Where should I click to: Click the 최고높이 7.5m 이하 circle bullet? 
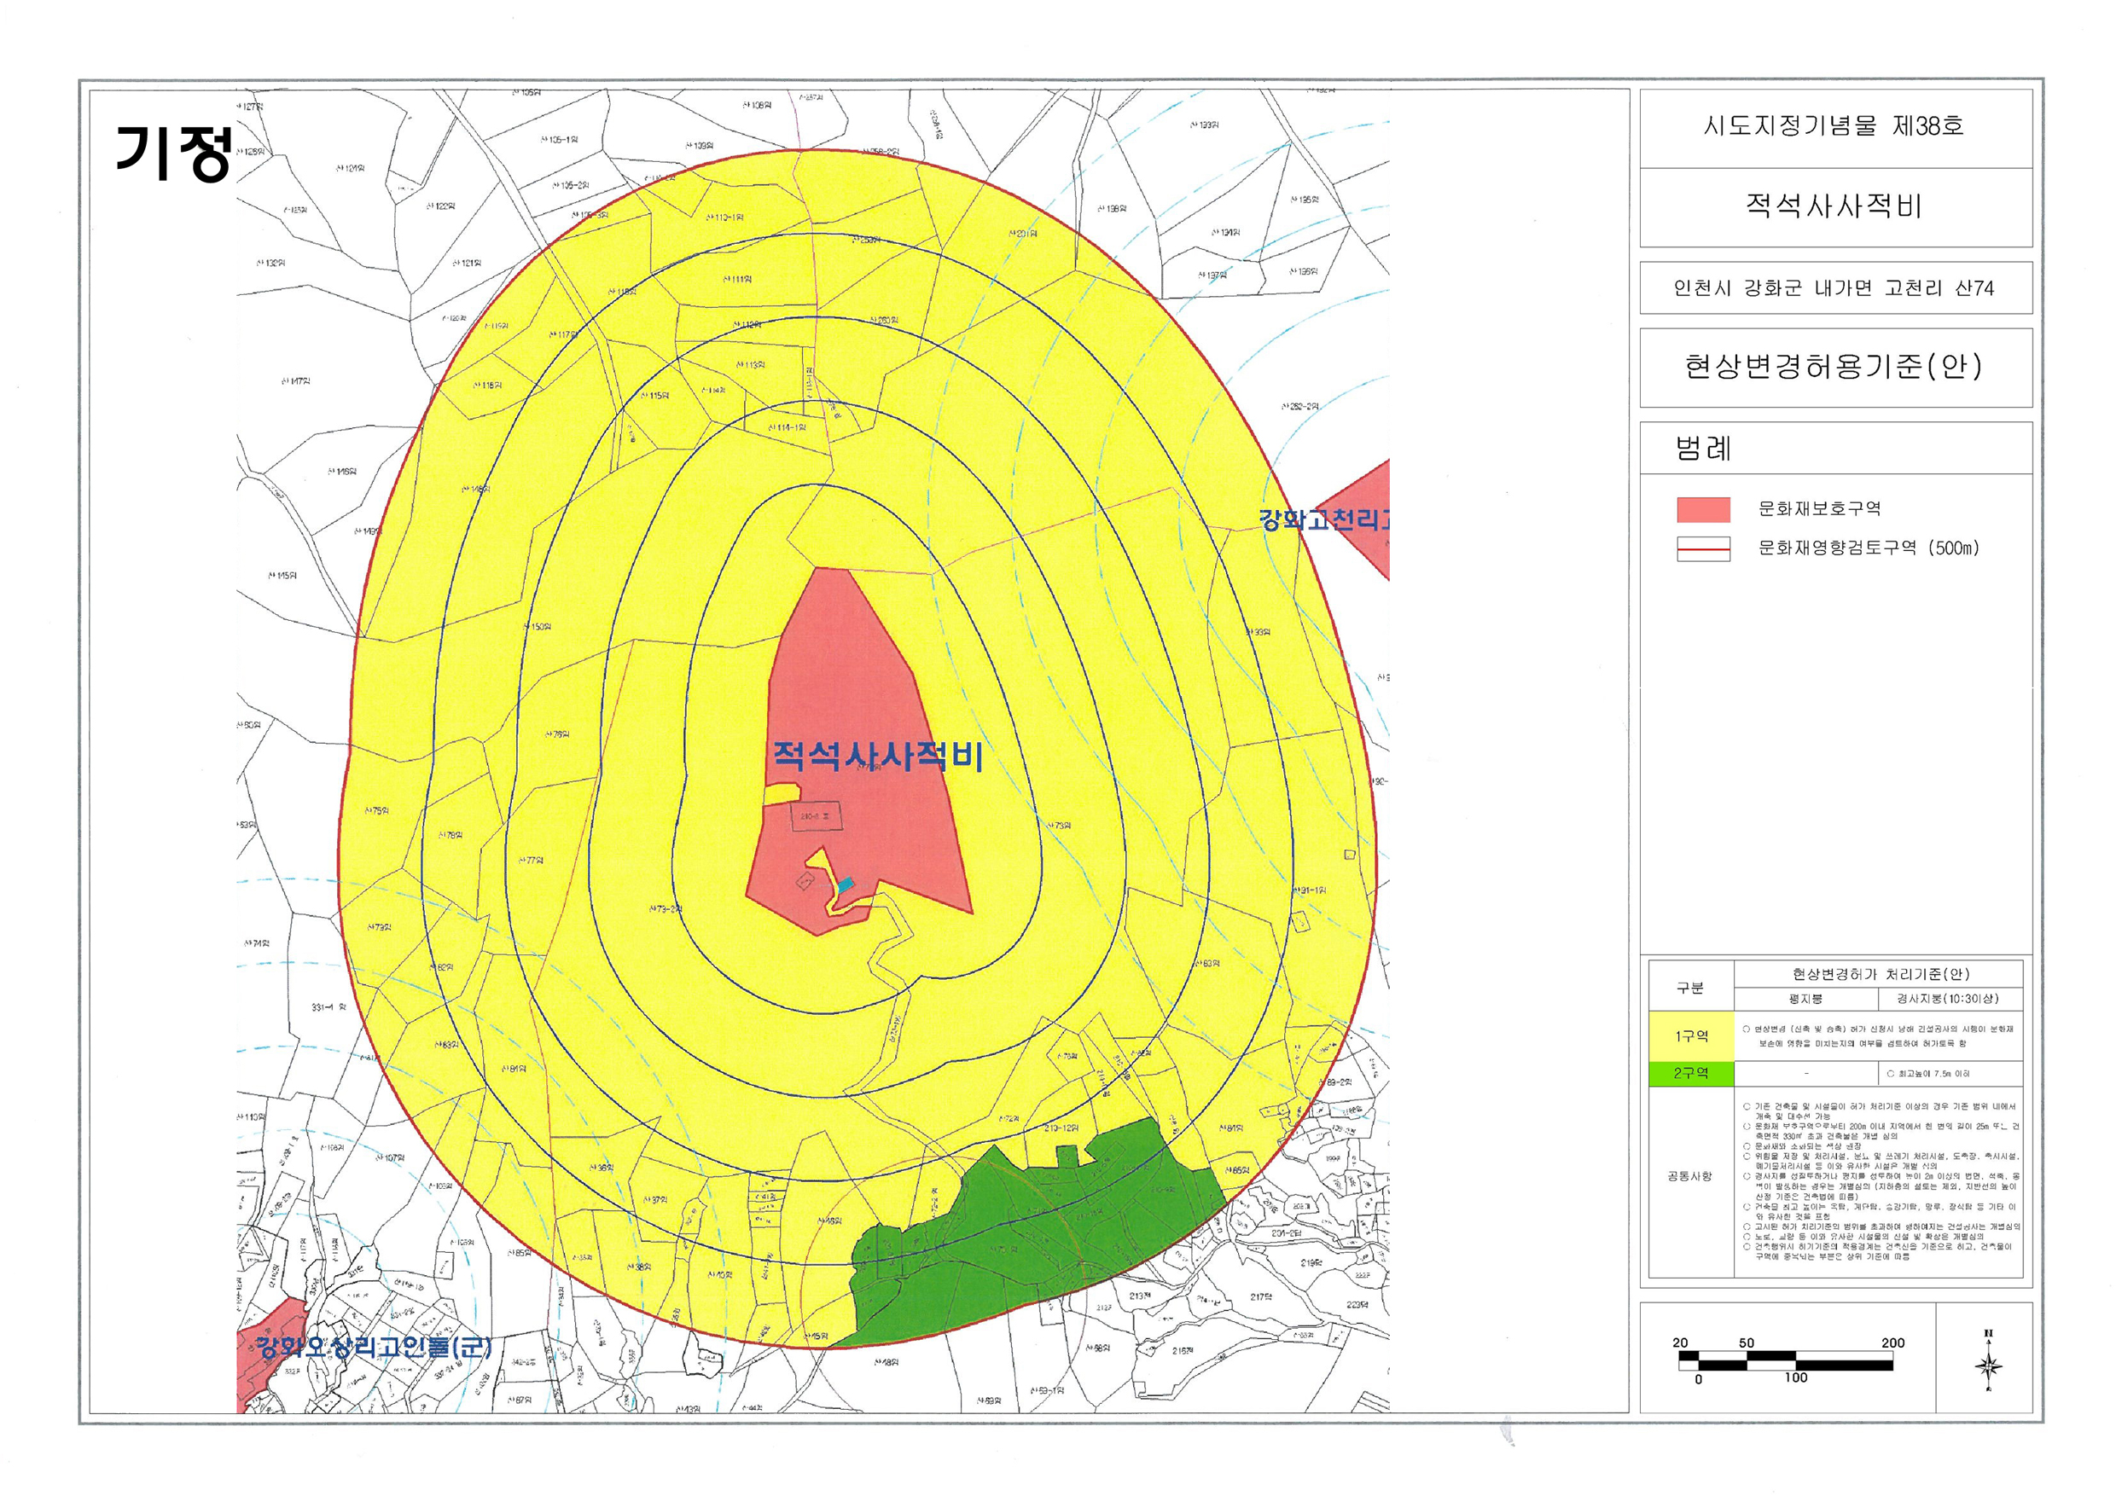[x=1890, y=1074]
